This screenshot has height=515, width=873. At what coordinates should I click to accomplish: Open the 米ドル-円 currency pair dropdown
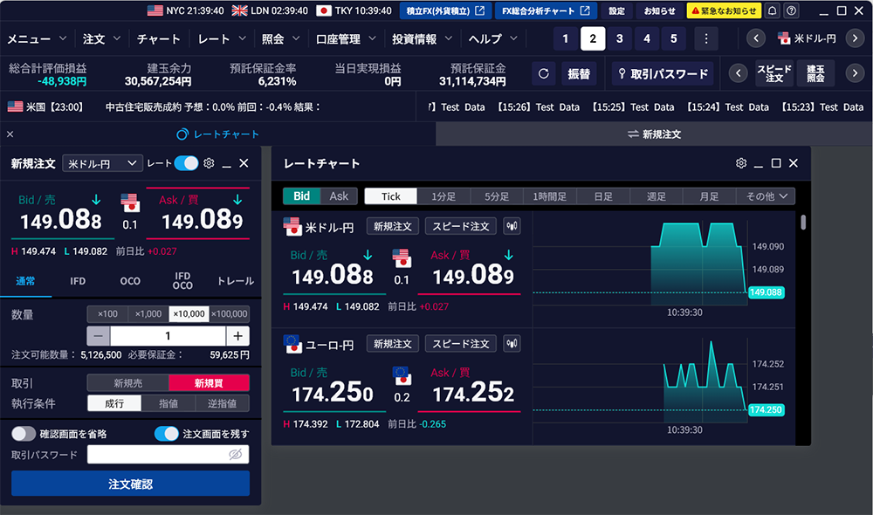click(102, 163)
